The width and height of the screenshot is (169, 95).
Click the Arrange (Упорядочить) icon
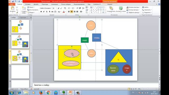point(111,8)
